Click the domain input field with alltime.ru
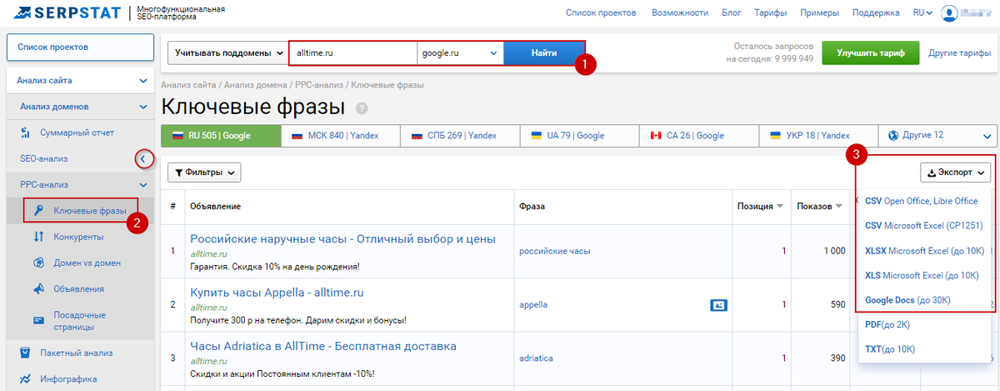 (352, 53)
